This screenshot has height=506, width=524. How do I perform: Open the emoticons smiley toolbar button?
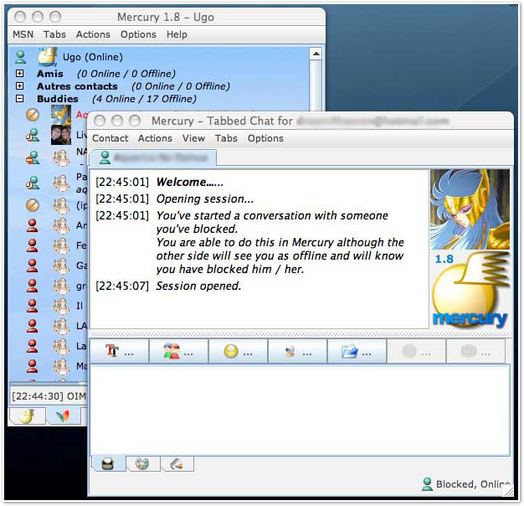point(238,351)
